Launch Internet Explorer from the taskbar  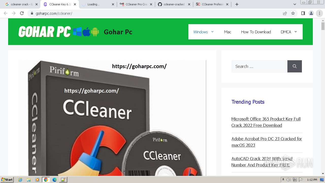tap(20, 180)
